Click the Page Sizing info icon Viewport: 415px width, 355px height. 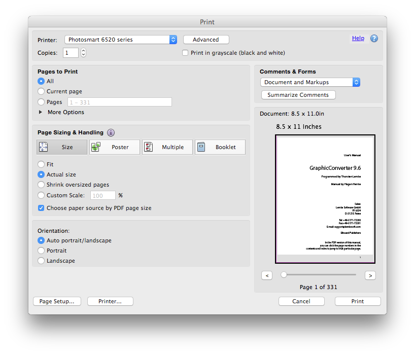pos(111,132)
